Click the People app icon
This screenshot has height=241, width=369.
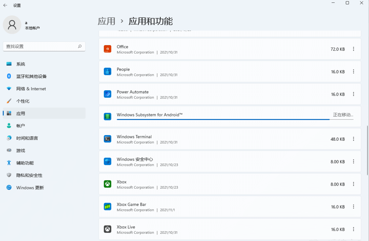click(x=108, y=71)
